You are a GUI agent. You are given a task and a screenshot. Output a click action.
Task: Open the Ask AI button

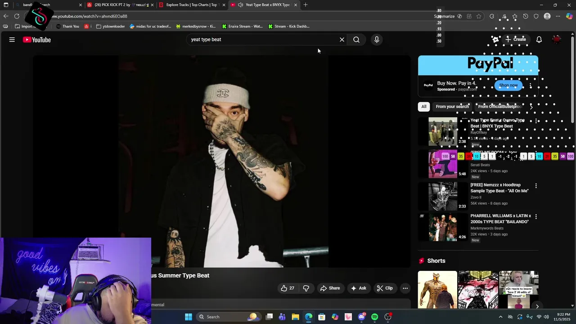(x=358, y=288)
